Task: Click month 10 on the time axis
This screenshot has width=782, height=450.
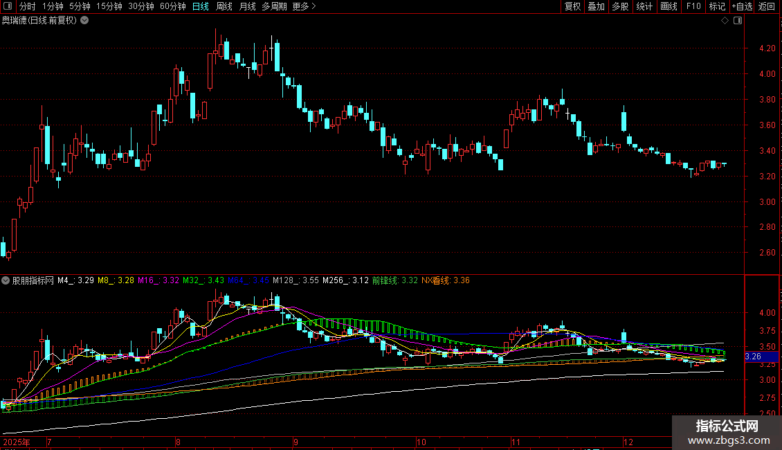Action: 421,442
